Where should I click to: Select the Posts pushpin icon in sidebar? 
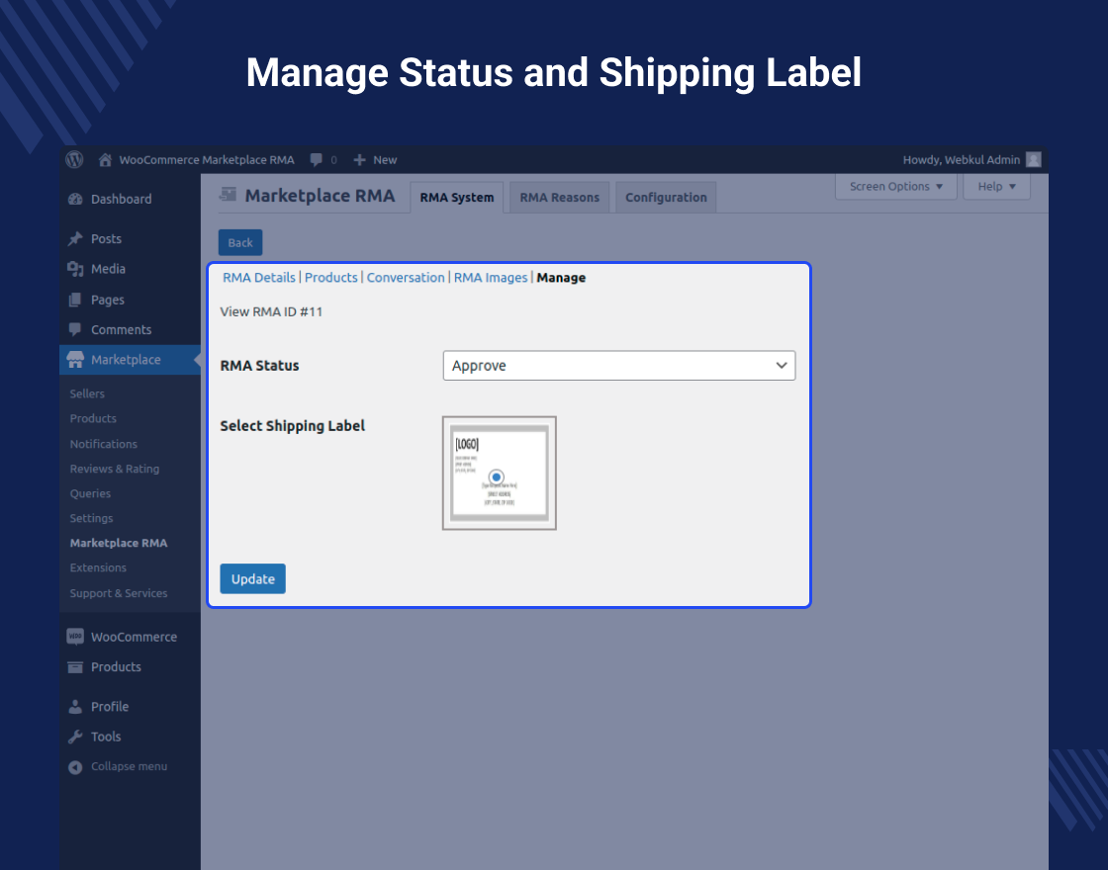tap(76, 238)
